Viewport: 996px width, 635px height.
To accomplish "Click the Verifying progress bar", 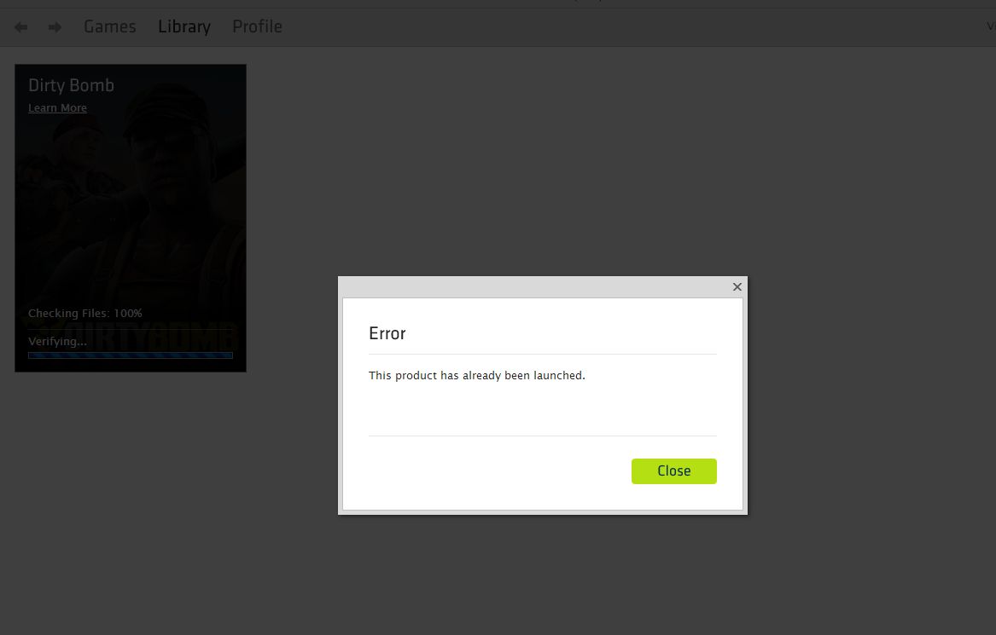I will point(130,355).
